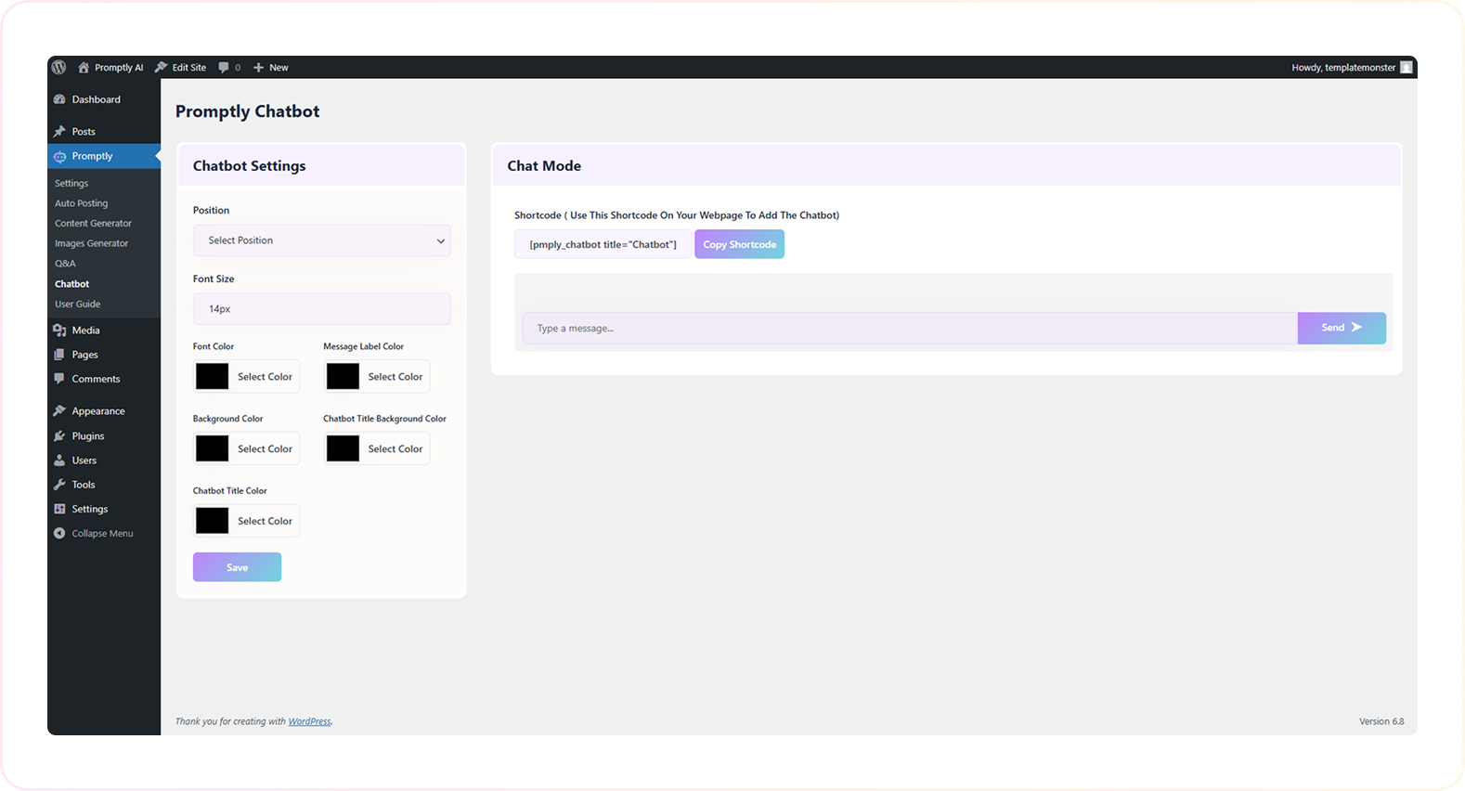
Task: Click the Promptly AI home icon
Action: pyautogui.click(x=84, y=68)
